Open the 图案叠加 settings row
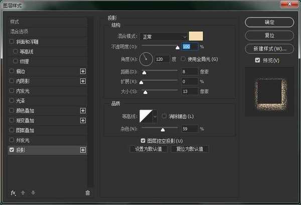301x205 pixels. 48,130
